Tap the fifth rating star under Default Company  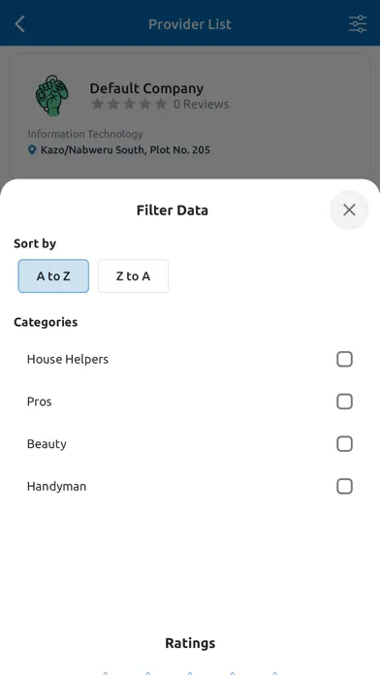[x=161, y=104]
